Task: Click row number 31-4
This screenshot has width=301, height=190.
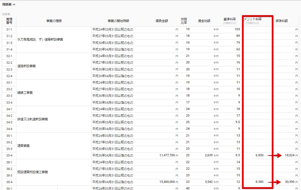Action: (x=9, y=49)
